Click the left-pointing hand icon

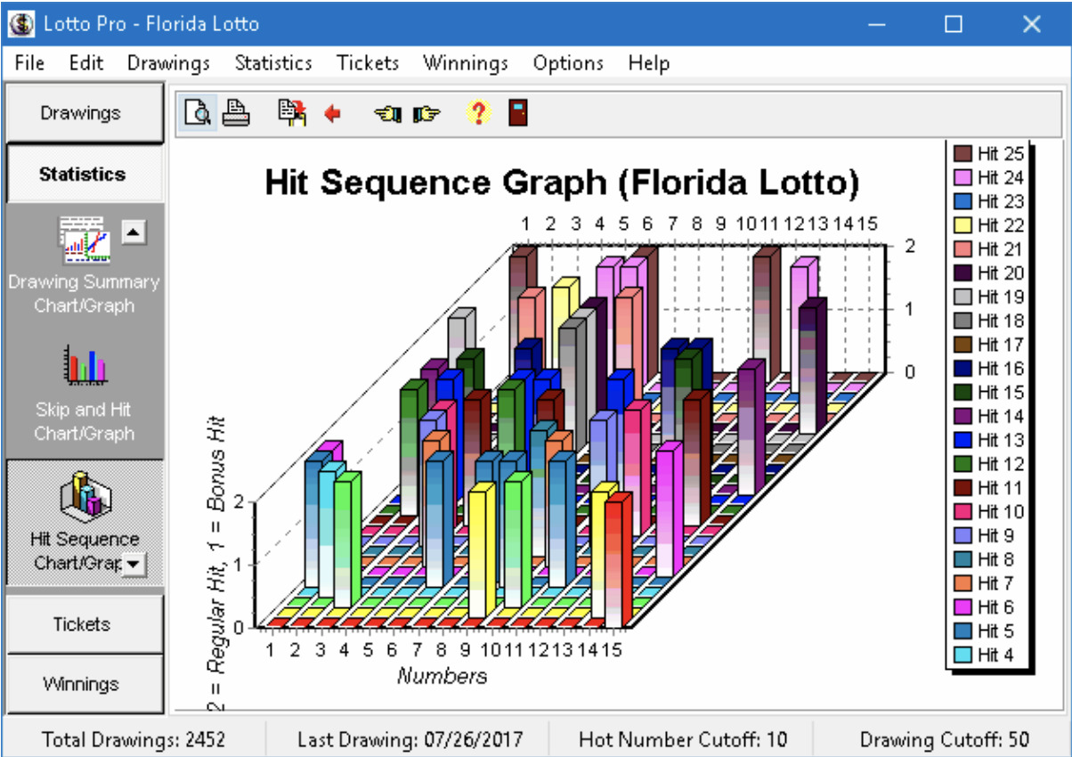click(x=388, y=114)
